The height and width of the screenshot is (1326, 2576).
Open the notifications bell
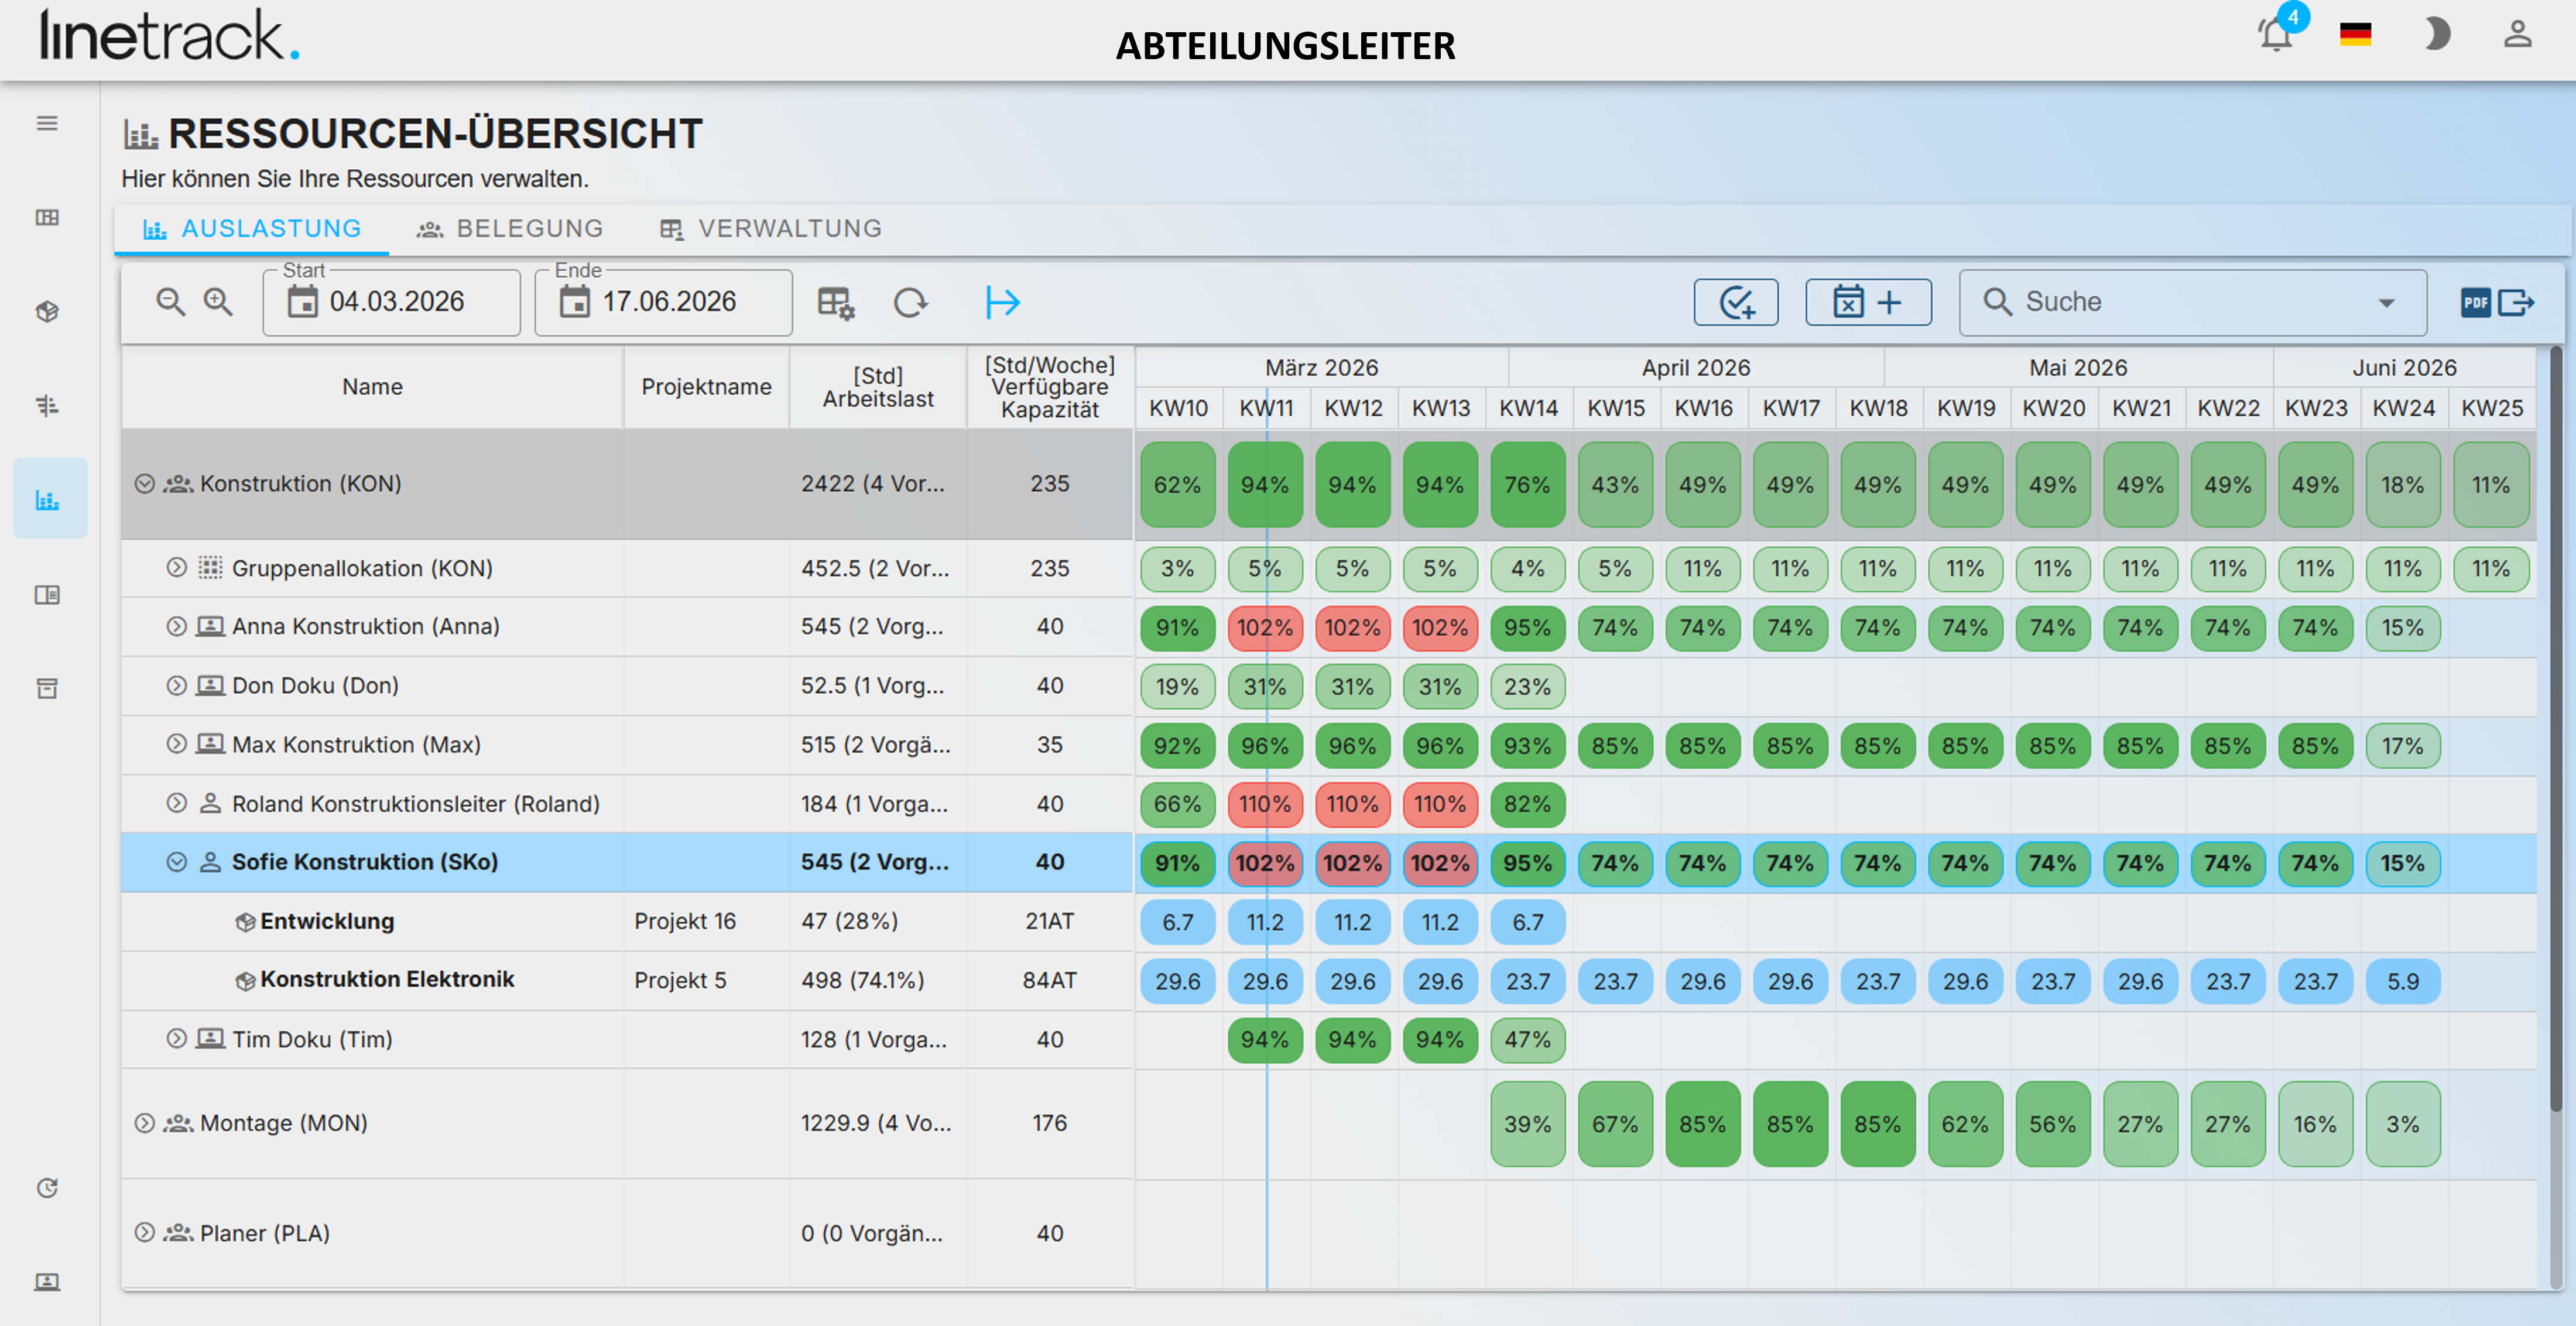click(2276, 34)
